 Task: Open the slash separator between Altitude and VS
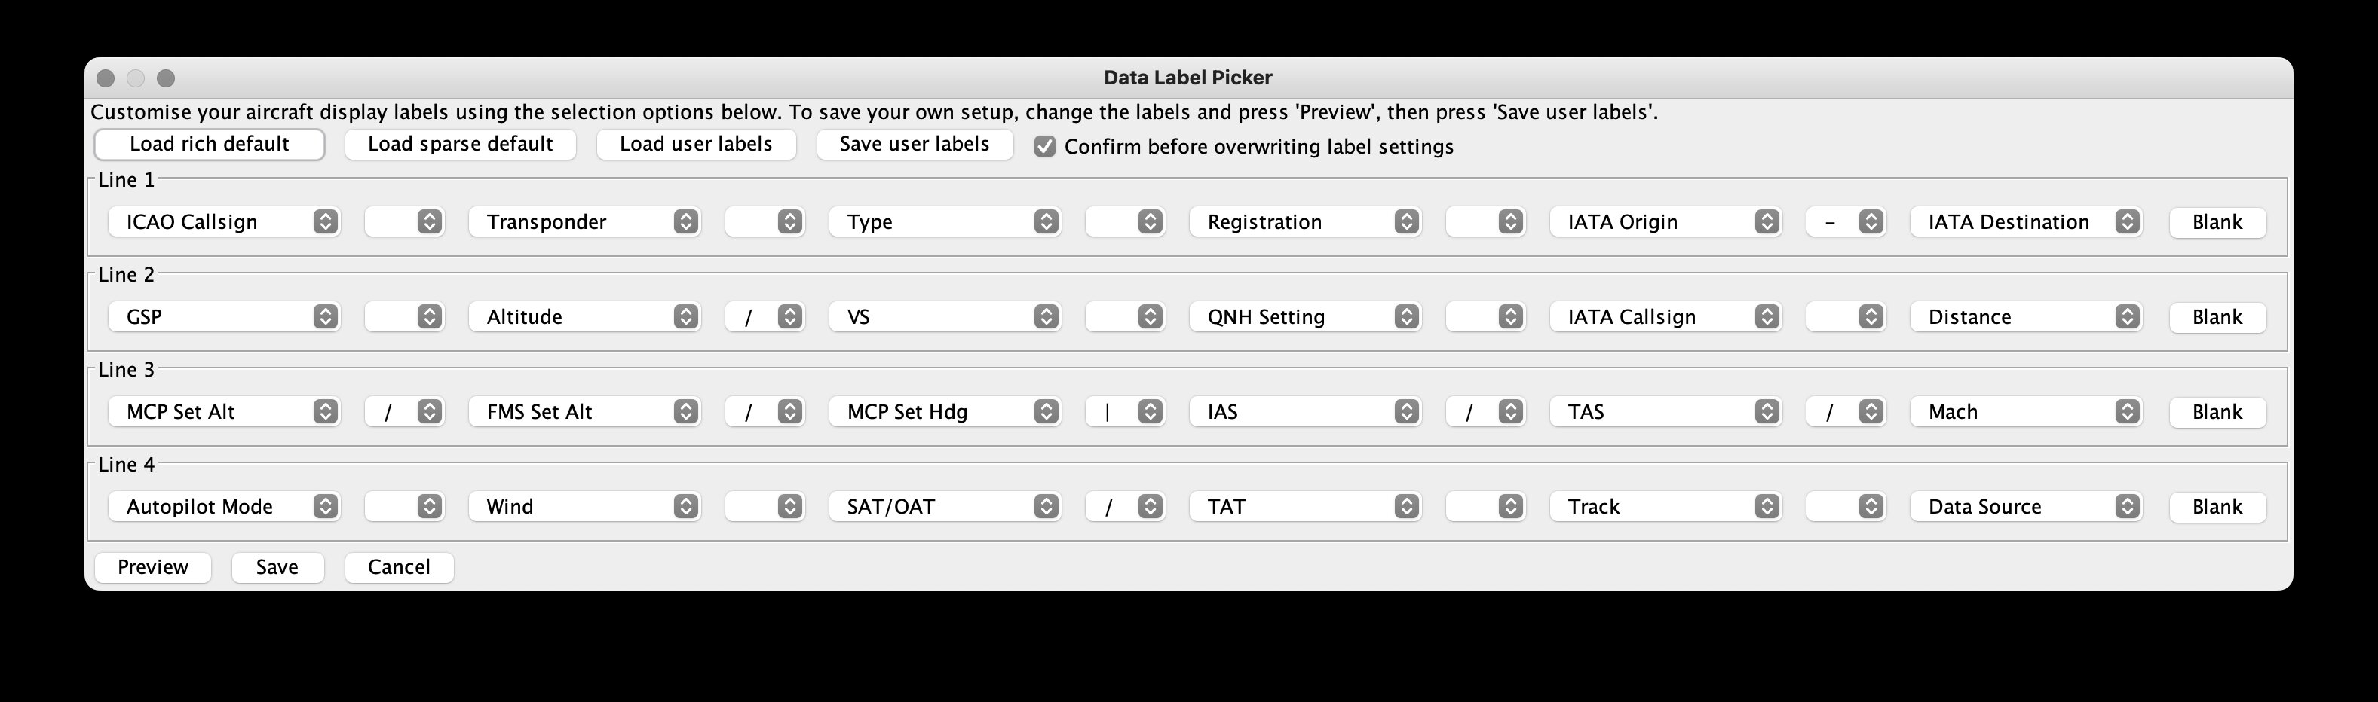(765, 317)
